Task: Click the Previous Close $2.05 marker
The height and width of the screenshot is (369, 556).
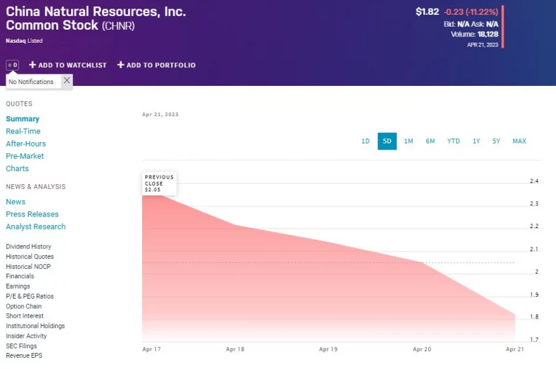Action: pyautogui.click(x=159, y=183)
